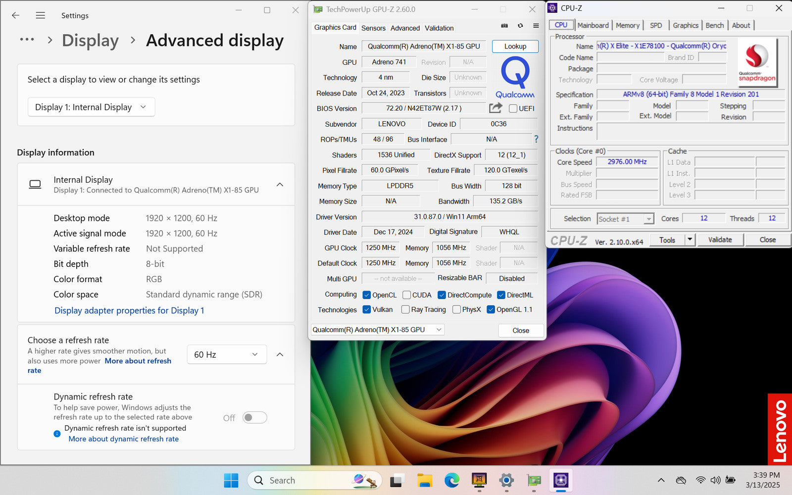Toggle the CUDA checkbox
This screenshot has width=792, height=495.
pos(406,295)
